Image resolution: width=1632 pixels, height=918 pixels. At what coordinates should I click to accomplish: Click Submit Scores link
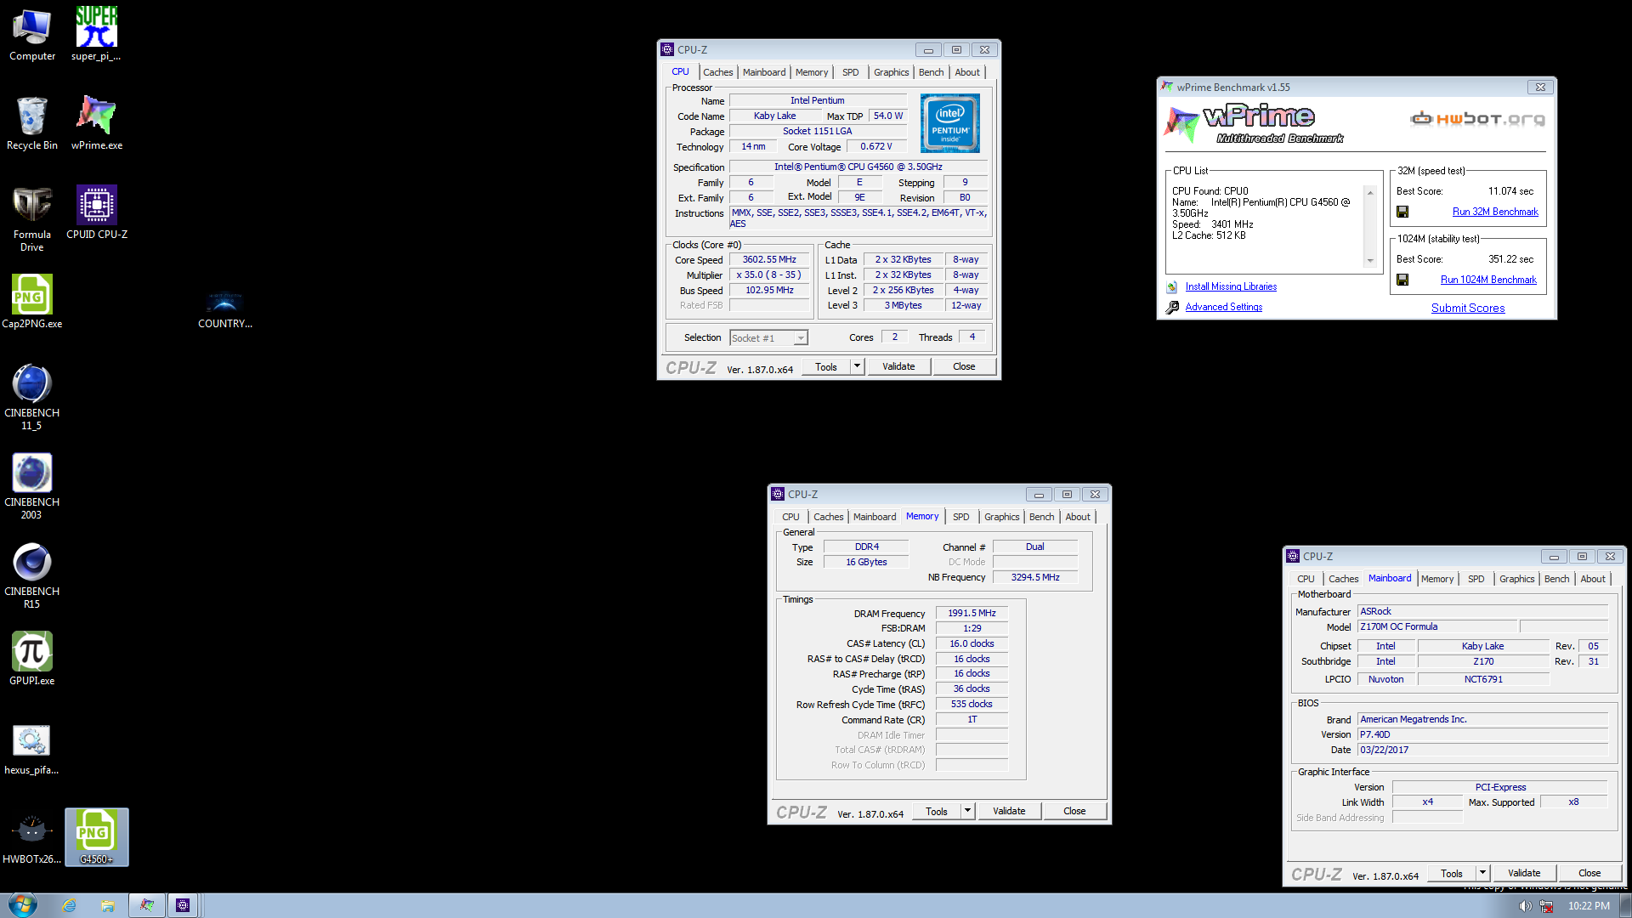pos(1468,308)
